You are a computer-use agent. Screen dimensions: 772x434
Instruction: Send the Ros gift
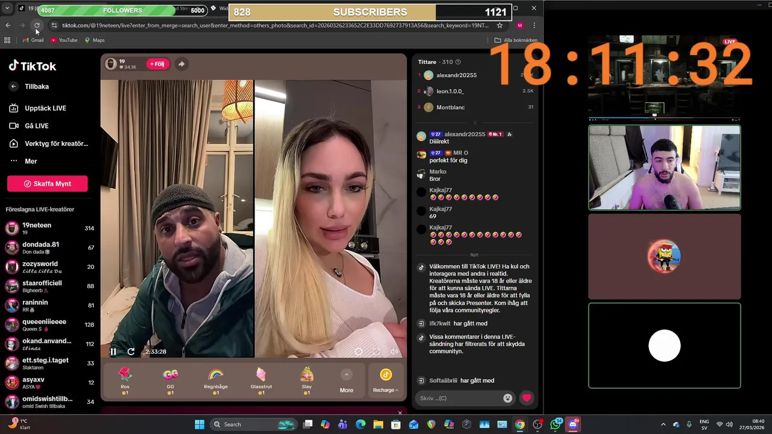[125, 380]
